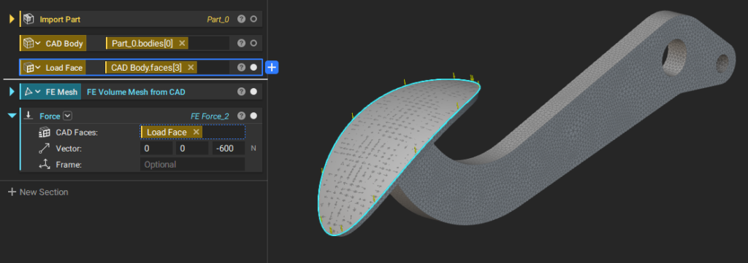Select the FE Force_2 output name
The height and width of the screenshot is (263, 748).
[210, 116]
